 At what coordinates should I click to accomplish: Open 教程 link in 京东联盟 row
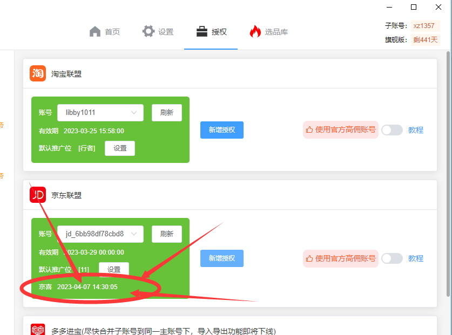(416, 258)
